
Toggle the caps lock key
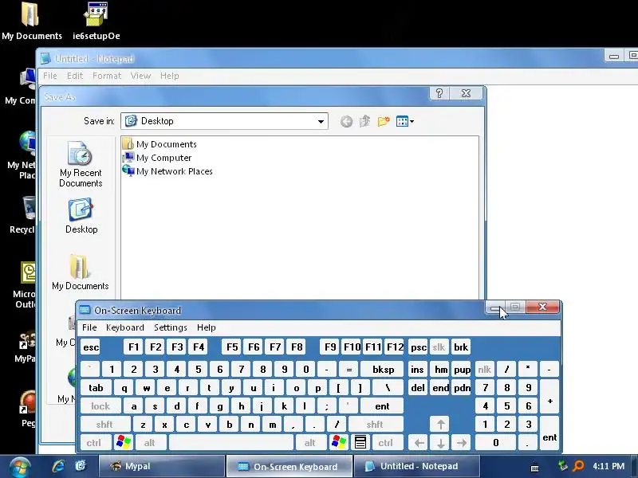click(100, 406)
